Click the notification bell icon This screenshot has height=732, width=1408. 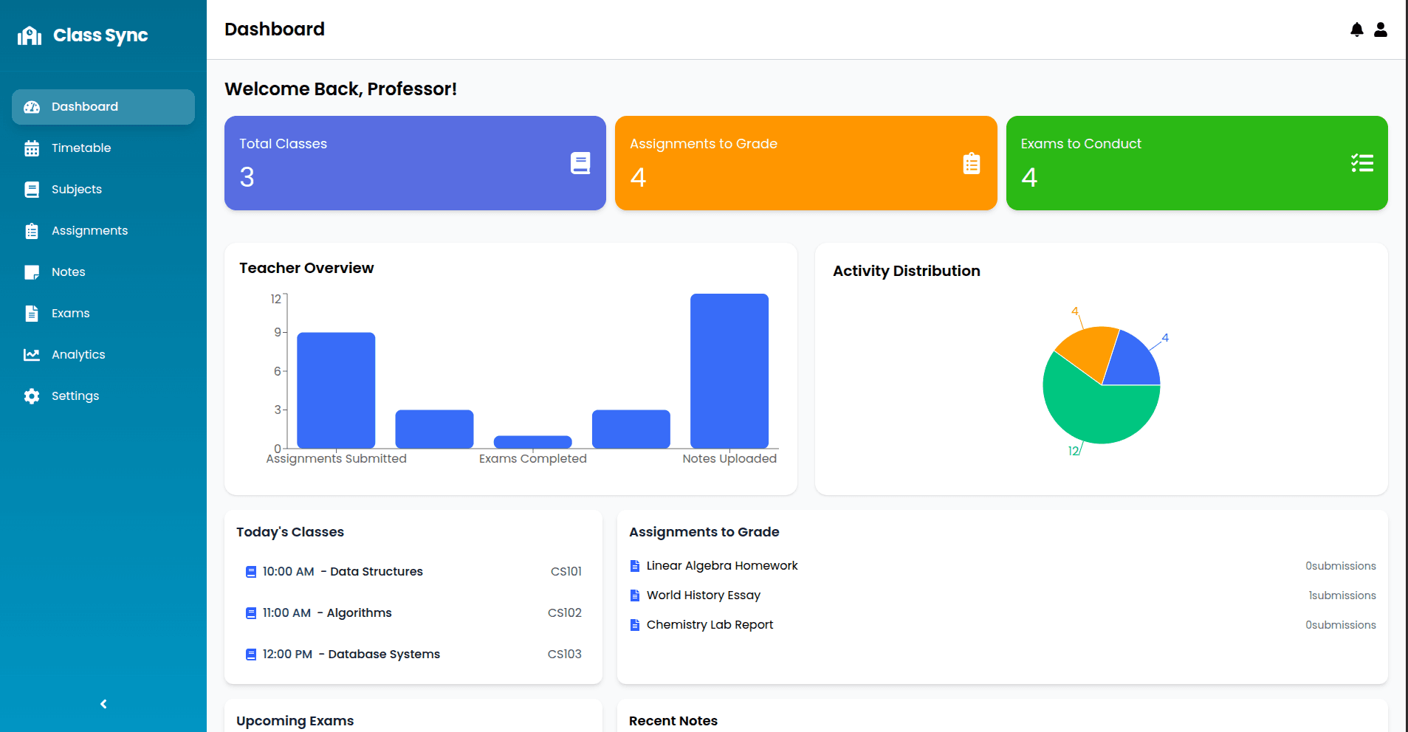click(1356, 30)
